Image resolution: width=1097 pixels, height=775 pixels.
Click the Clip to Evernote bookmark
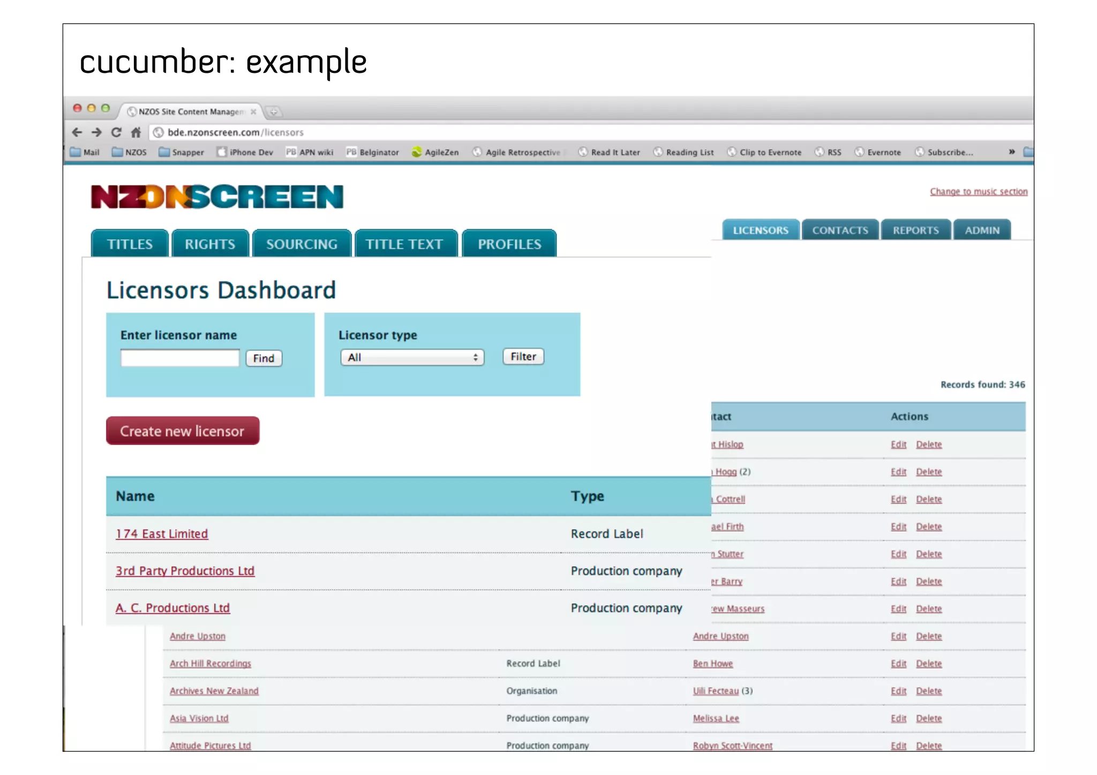764,152
